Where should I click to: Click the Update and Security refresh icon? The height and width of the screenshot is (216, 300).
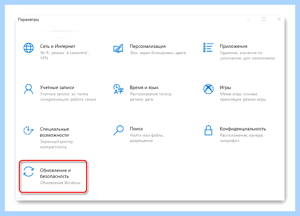(x=29, y=172)
